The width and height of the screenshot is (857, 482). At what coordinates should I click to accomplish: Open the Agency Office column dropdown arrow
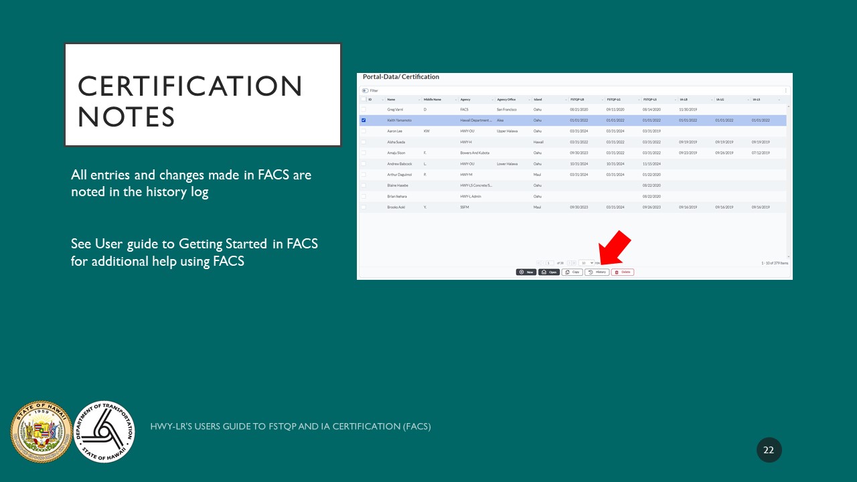(530, 100)
